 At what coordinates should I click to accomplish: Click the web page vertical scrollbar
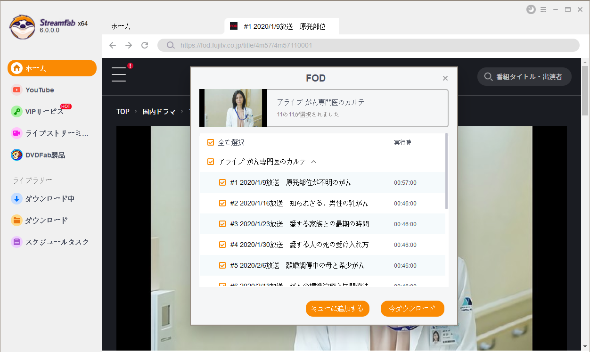(585, 91)
